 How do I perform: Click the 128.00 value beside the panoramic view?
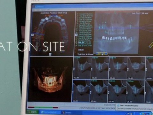(x=81, y=50)
